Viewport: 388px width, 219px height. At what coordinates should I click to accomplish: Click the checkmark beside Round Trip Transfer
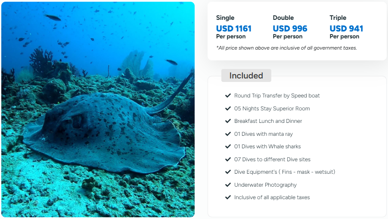click(x=228, y=96)
